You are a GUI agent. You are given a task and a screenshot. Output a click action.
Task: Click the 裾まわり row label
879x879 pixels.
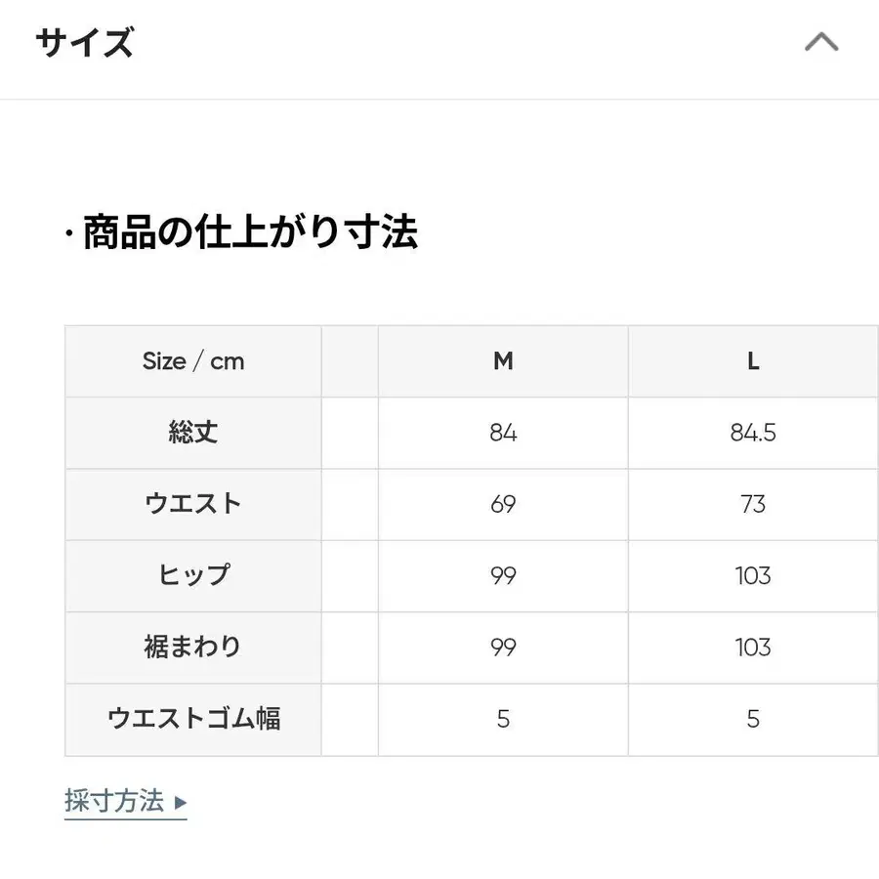click(192, 647)
